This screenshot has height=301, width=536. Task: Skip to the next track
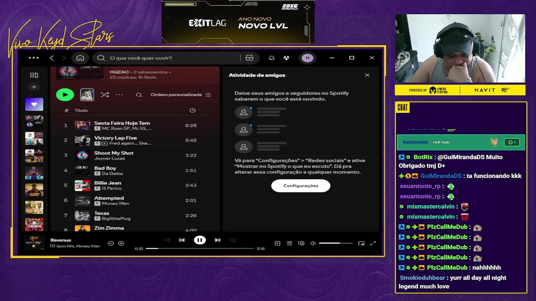(217, 240)
